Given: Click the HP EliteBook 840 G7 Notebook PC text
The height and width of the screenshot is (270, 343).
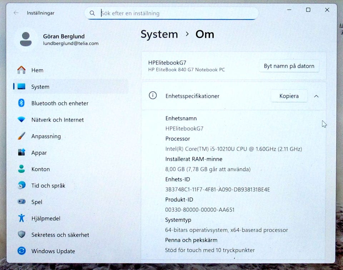Looking at the screenshot, I should tap(187, 70).
